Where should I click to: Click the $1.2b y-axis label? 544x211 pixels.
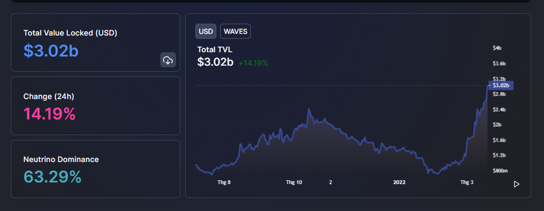coord(499,155)
